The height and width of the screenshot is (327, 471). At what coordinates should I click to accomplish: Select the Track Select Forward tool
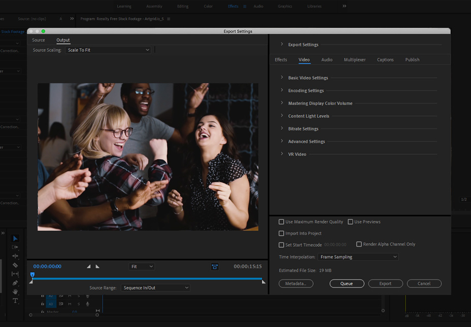(15, 247)
